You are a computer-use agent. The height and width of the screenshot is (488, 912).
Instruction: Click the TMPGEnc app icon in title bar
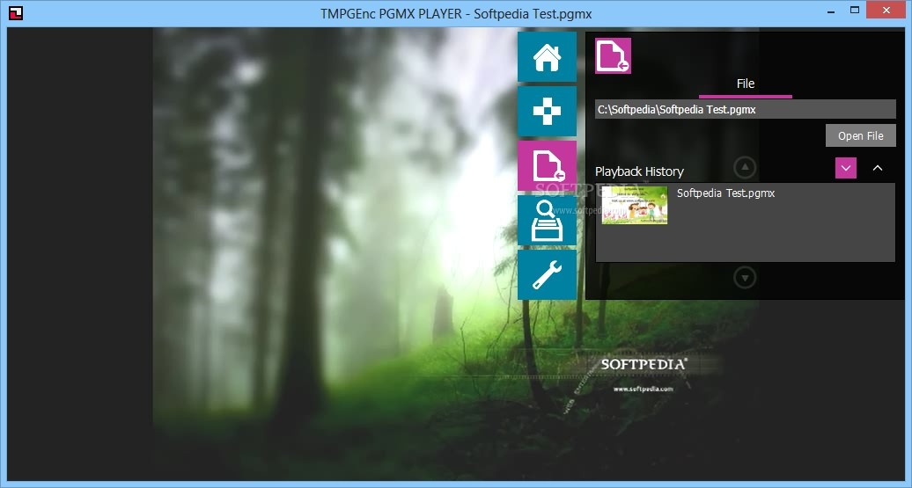point(16,13)
